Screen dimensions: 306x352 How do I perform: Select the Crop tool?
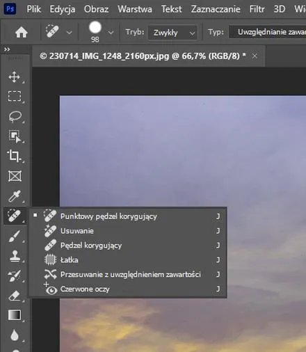pyautogui.click(x=15, y=156)
